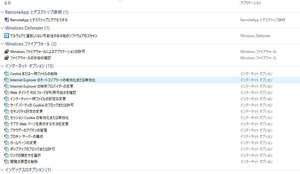Screen dimensions: 300x174
Task: Sort by the アプリケーション column header
Action: [251, 3]
